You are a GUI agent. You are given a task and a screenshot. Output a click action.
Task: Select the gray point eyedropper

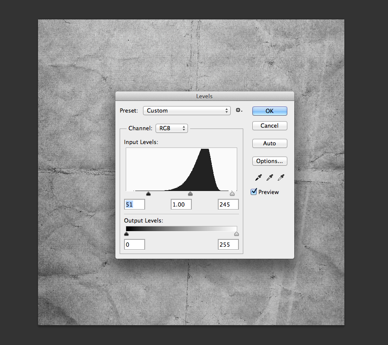pos(270,177)
